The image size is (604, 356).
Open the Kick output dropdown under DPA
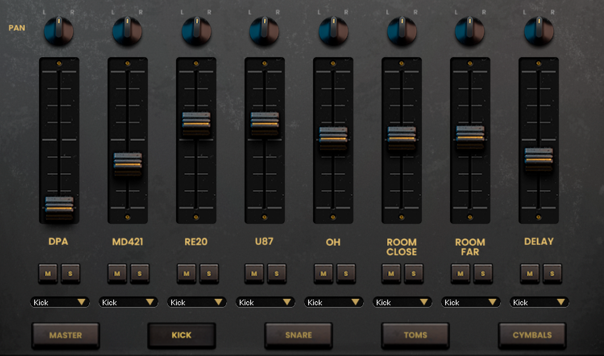[60, 302]
